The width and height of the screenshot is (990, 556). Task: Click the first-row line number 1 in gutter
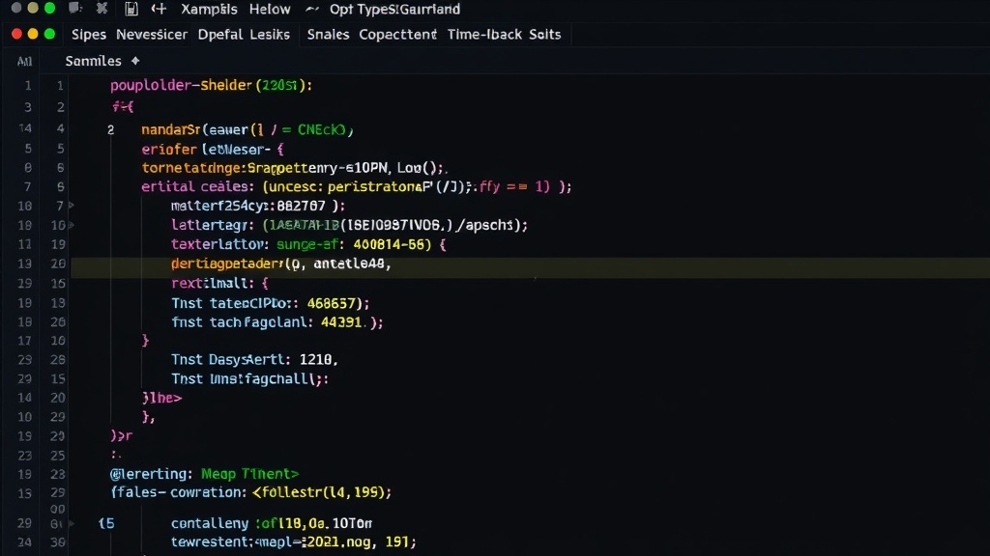[x=28, y=85]
